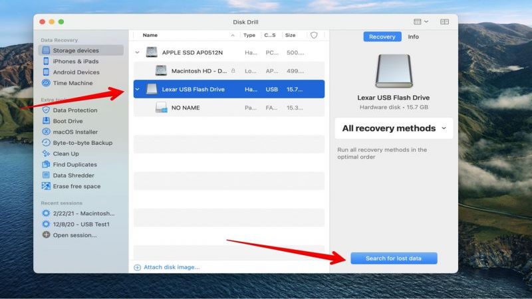Toggle the split panel view icon
This screenshot has width=532, height=299.
[444, 22]
